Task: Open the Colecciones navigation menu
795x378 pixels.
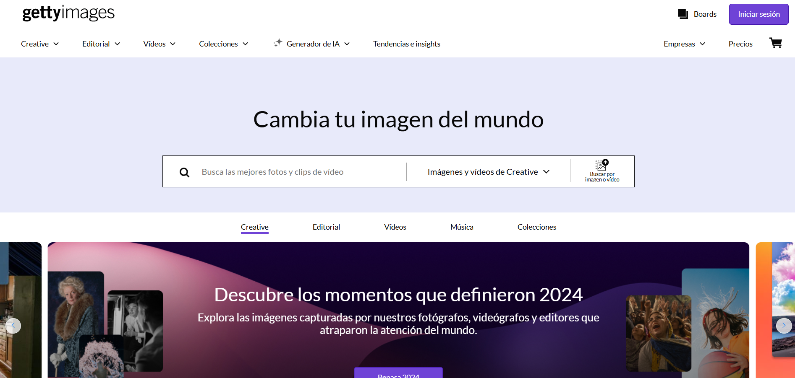Action: click(223, 44)
